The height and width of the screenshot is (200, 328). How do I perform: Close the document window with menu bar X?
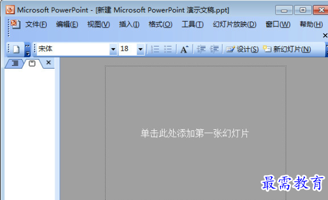325,36
